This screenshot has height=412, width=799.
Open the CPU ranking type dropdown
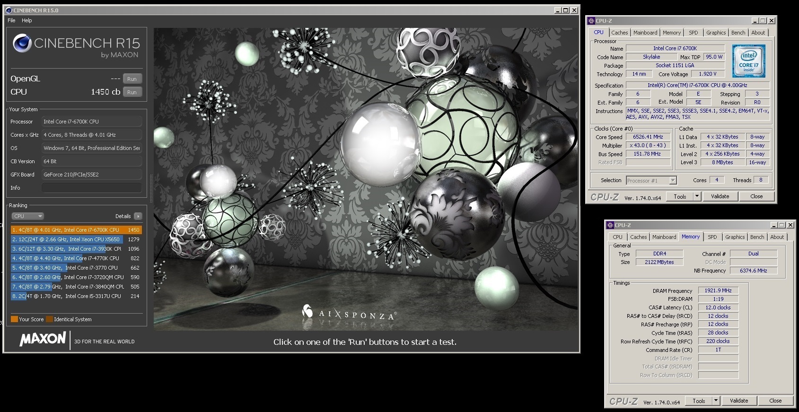[x=27, y=216]
